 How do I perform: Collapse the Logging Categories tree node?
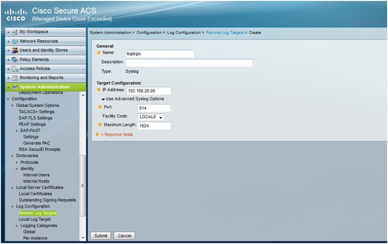17,226
